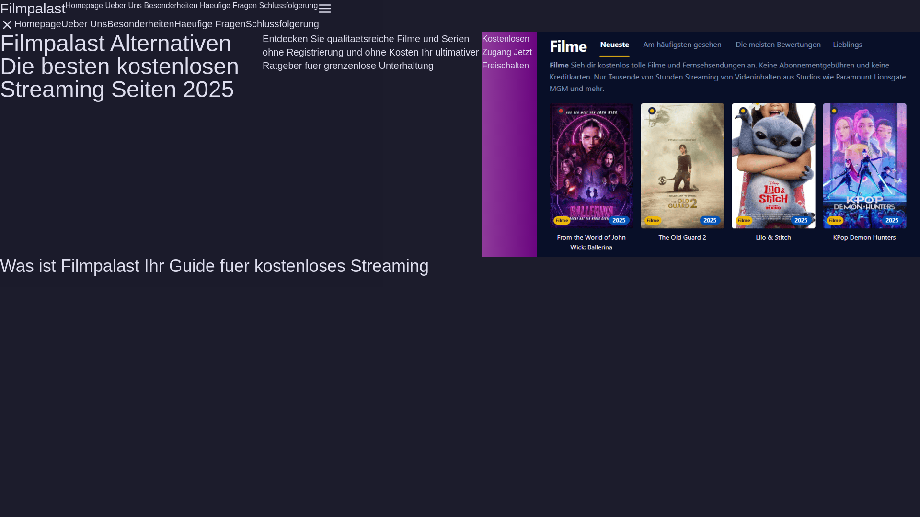Screen dimensions: 920x517
Task: Switch to the Lieblings tab
Action: (848, 45)
